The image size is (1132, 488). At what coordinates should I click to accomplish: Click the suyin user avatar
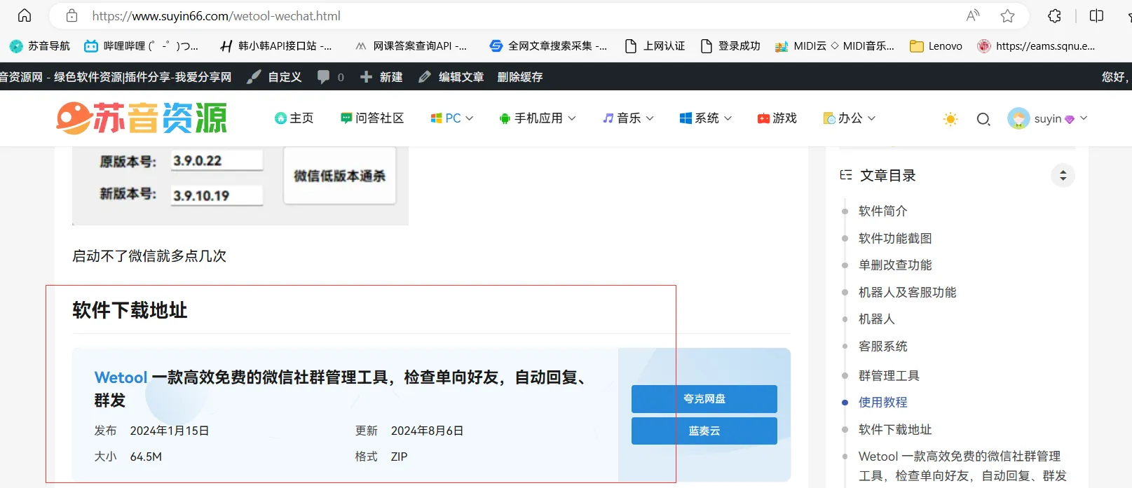[1018, 118]
